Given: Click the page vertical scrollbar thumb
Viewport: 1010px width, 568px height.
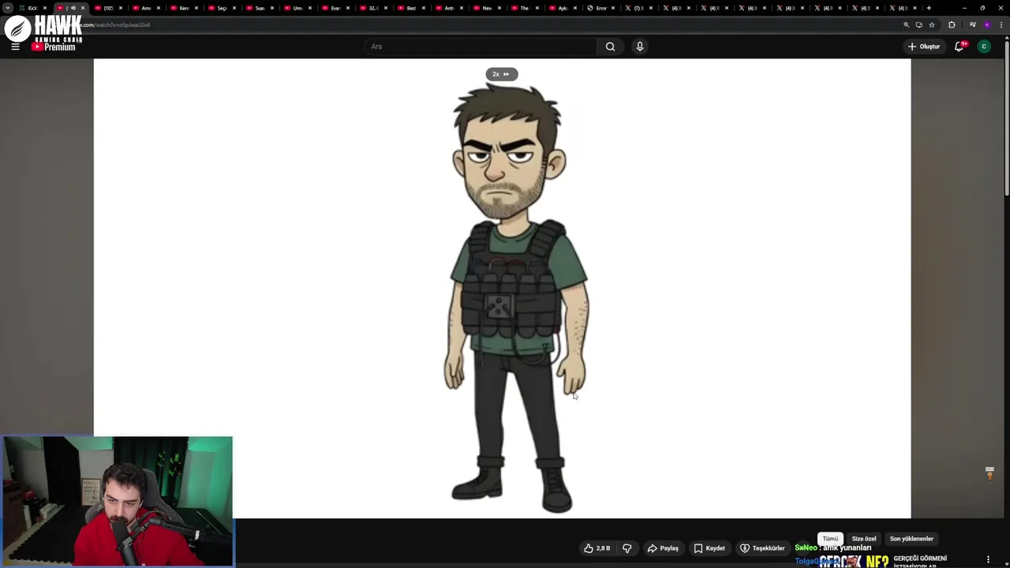Looking at the screenshot, I should [1006, 118].
